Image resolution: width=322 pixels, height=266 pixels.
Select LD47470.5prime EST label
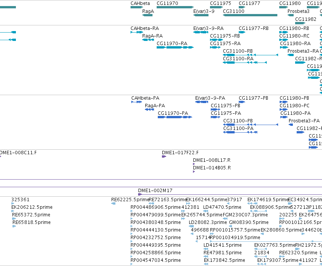[x=222, y=207]
